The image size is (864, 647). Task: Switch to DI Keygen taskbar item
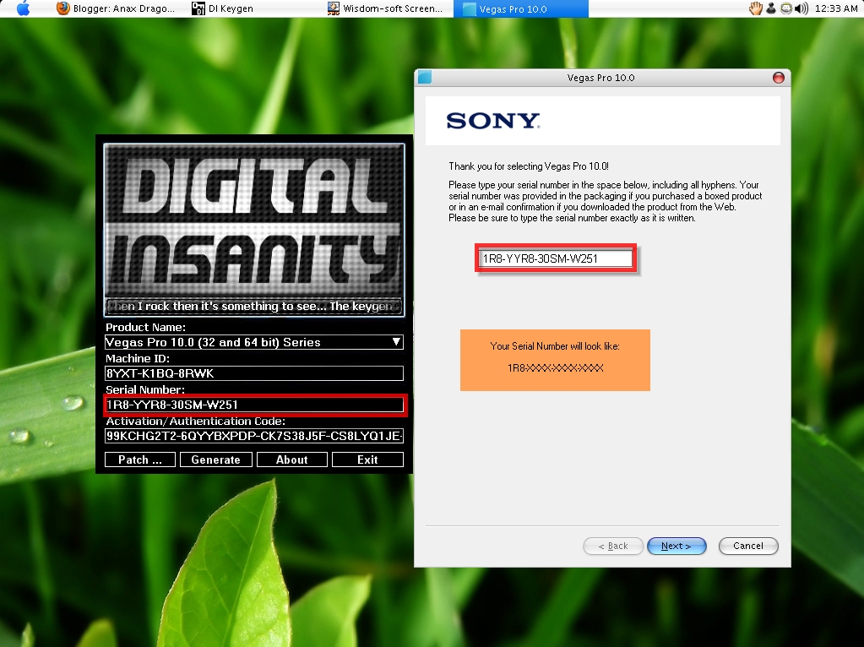222,8
